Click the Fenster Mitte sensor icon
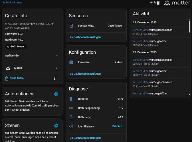 [x=71, y=26]
